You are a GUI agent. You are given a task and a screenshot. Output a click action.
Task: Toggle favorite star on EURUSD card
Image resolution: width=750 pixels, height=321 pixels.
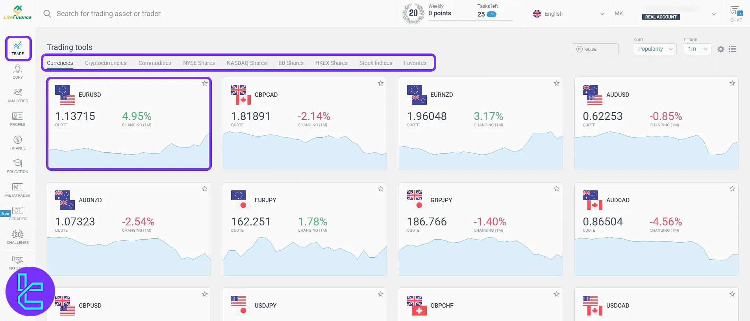205,83
